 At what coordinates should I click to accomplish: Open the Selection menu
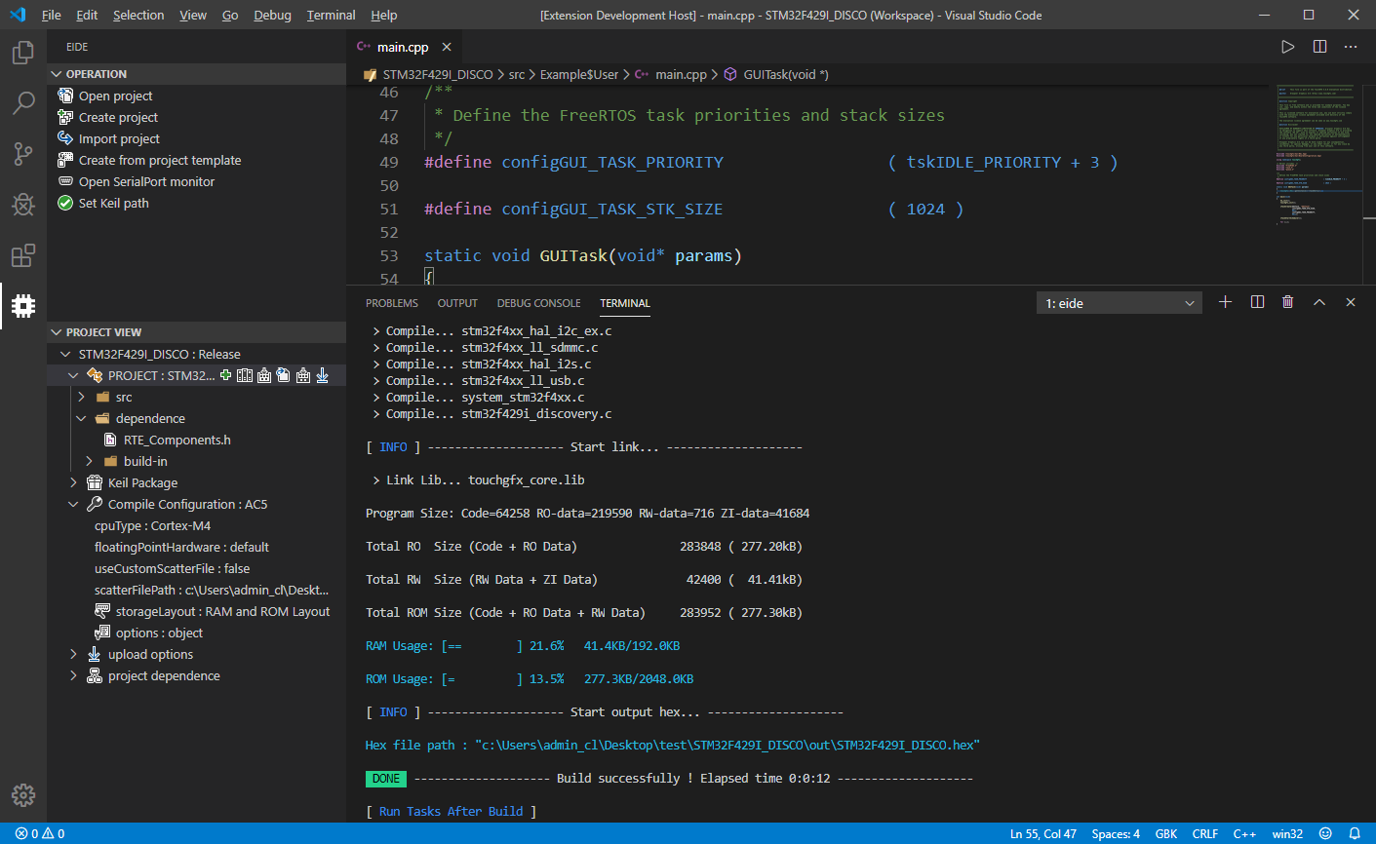[138, 15]
